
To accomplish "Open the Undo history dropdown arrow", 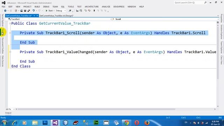I will coord(36,11).
